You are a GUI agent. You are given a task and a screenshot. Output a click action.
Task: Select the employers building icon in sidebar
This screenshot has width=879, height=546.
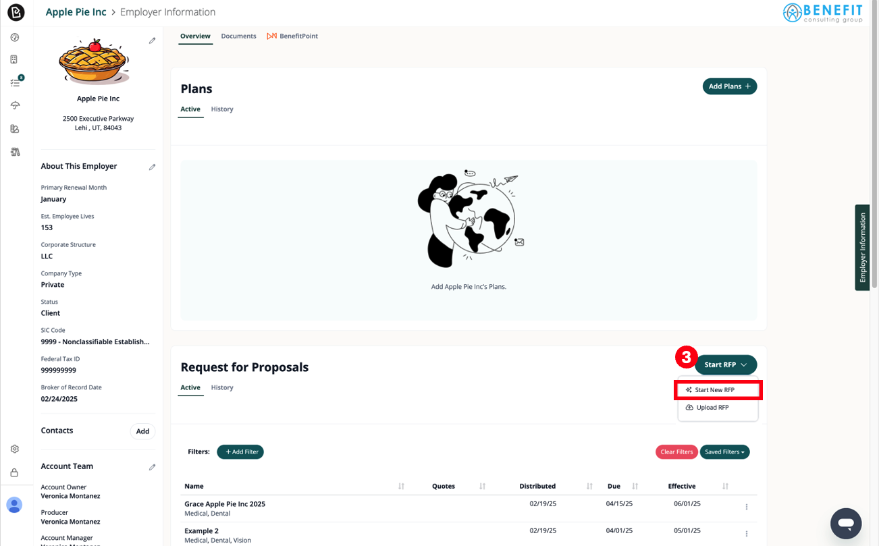click(x=15, y=59)
